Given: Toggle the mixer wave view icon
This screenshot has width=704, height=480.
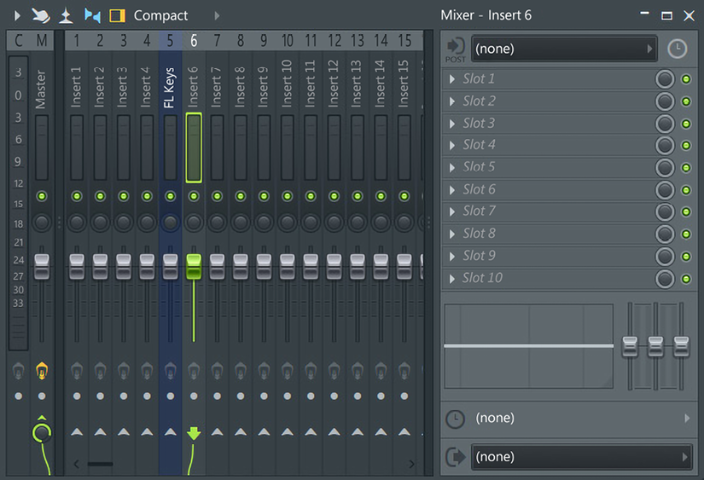Looking at the screenshot, I should [x=66, y=15].
